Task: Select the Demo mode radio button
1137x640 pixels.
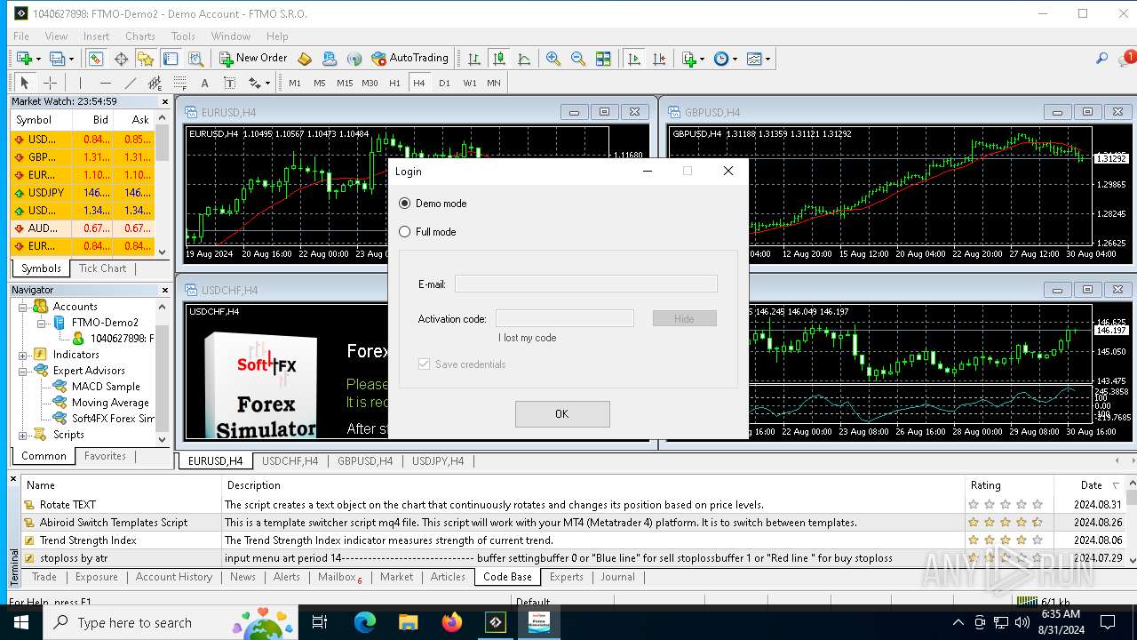Action: (405, 204)
